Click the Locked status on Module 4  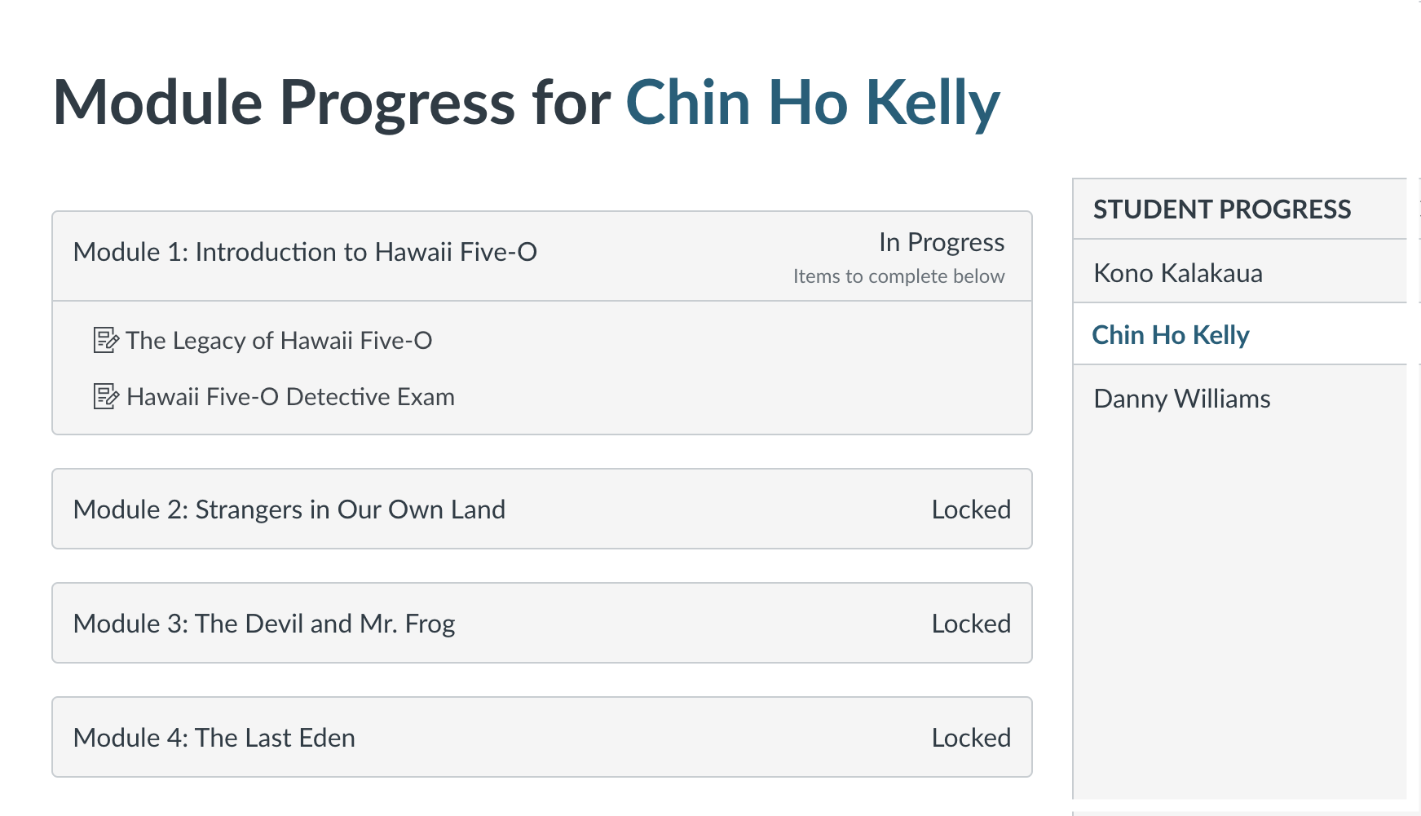pyautogui.click(x=971, y=738)
